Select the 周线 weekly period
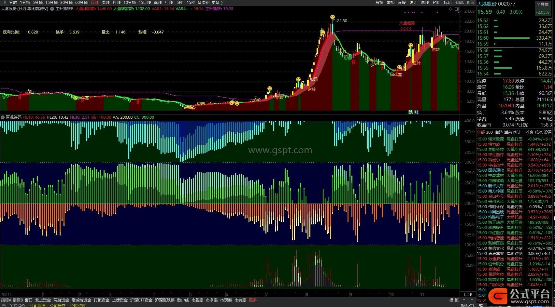 (106, 2)
